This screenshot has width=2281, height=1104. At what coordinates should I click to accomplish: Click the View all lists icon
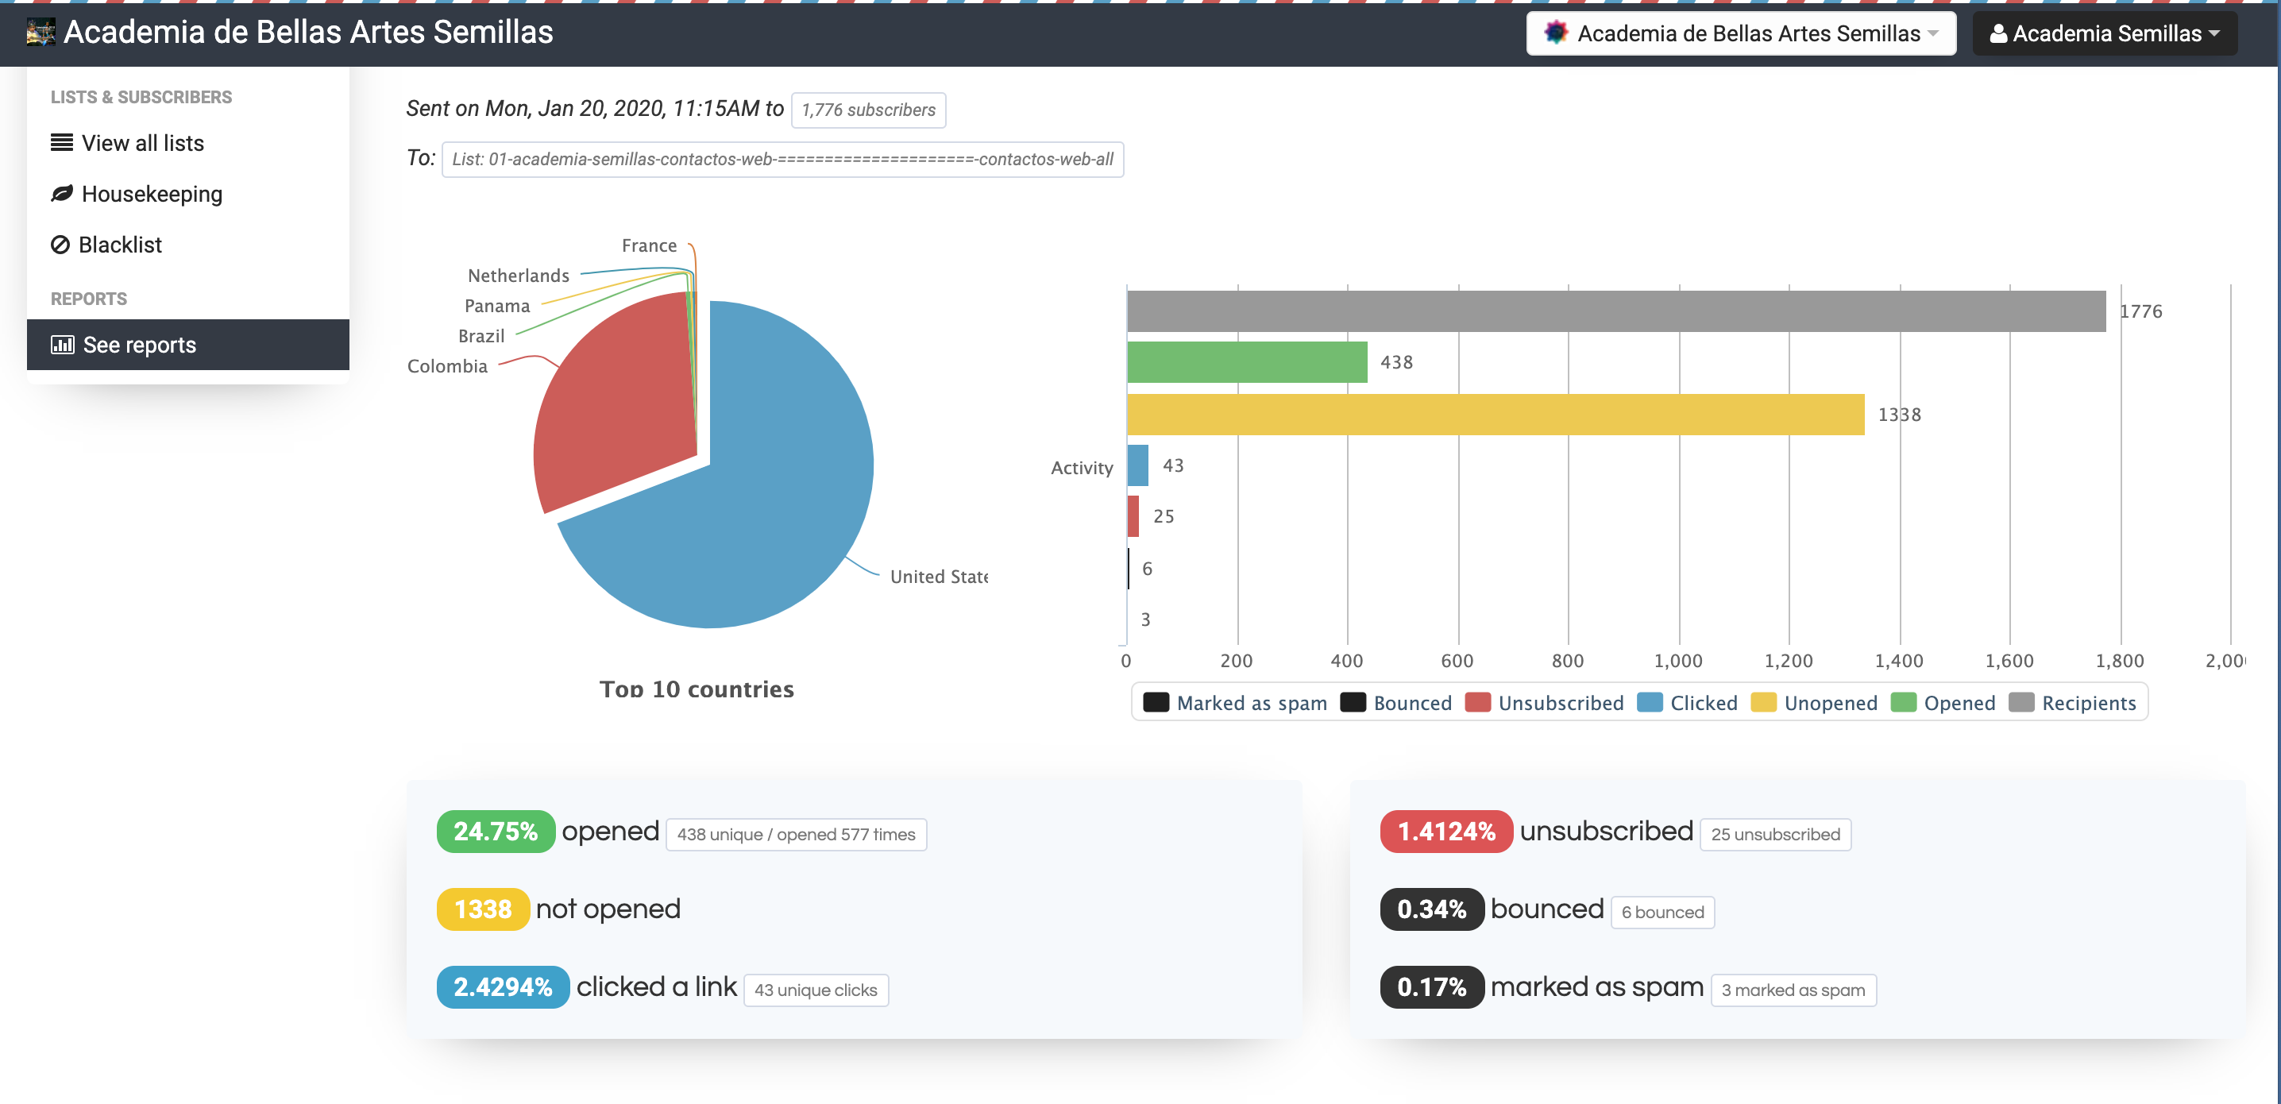point(61,142)
